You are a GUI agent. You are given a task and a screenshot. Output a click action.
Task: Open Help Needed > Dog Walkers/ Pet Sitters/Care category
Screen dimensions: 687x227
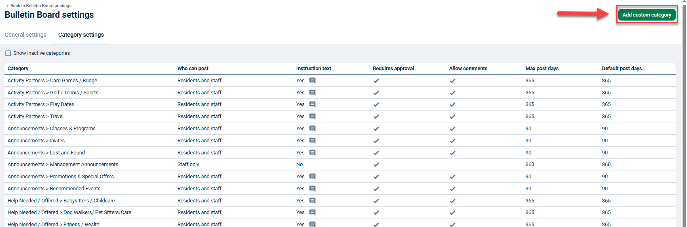(69, 212)
